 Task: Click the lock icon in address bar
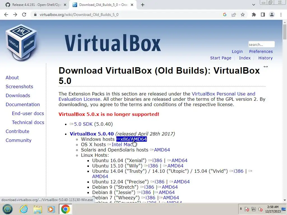tap(35, 15)
